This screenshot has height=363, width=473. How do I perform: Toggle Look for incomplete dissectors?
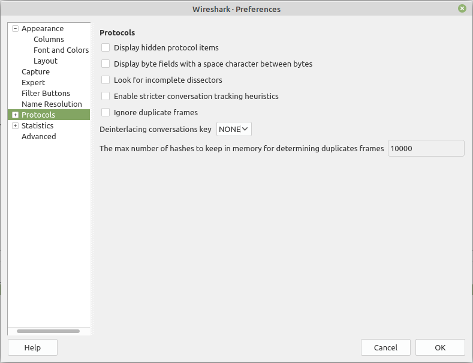[x=106, y=80]
